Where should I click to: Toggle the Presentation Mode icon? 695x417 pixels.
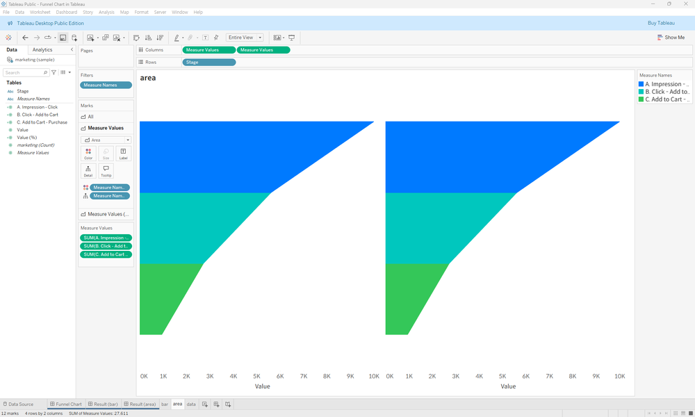(x=292, y=38)
